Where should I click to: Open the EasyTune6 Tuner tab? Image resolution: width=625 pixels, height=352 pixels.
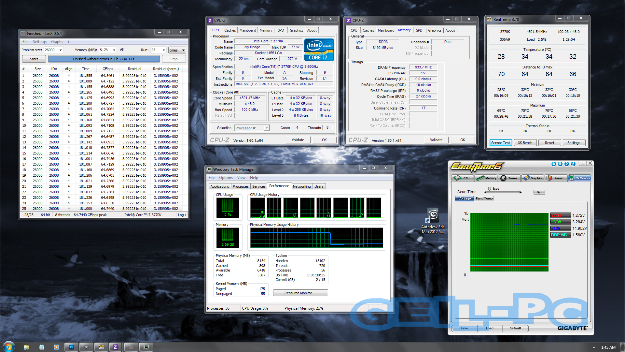coord(509,178)
